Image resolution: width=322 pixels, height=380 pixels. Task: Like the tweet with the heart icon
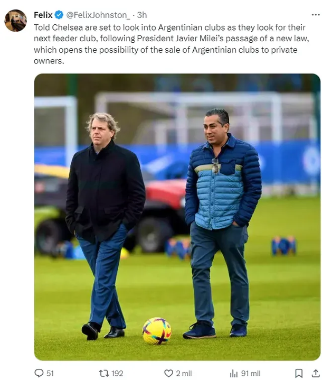pos(169,373)
